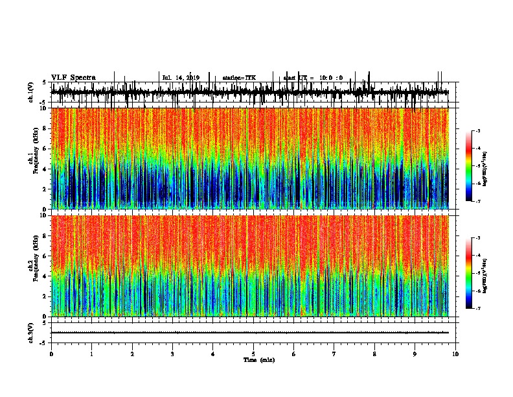Click the "8" kHz tick on ch.1 axis
Viewport: 513px width, 397px height.
[x=45, y=128]
